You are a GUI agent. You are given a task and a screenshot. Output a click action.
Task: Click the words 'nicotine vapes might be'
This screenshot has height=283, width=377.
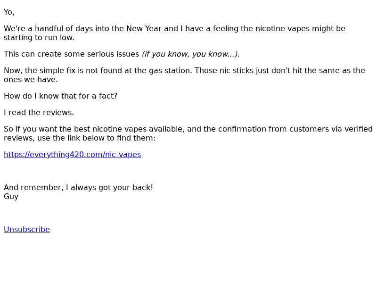(300, 29)
